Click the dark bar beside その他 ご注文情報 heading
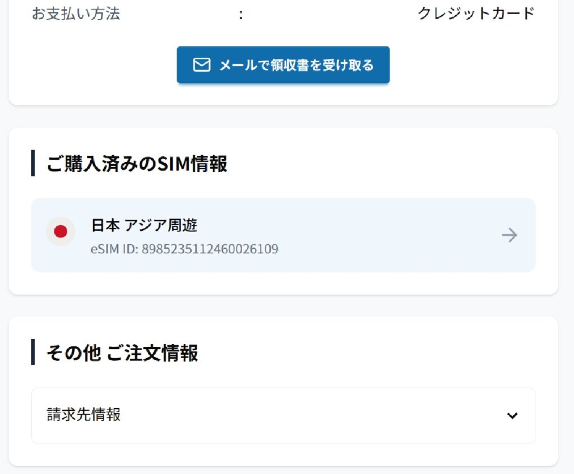574x474 pixels. 33,352
